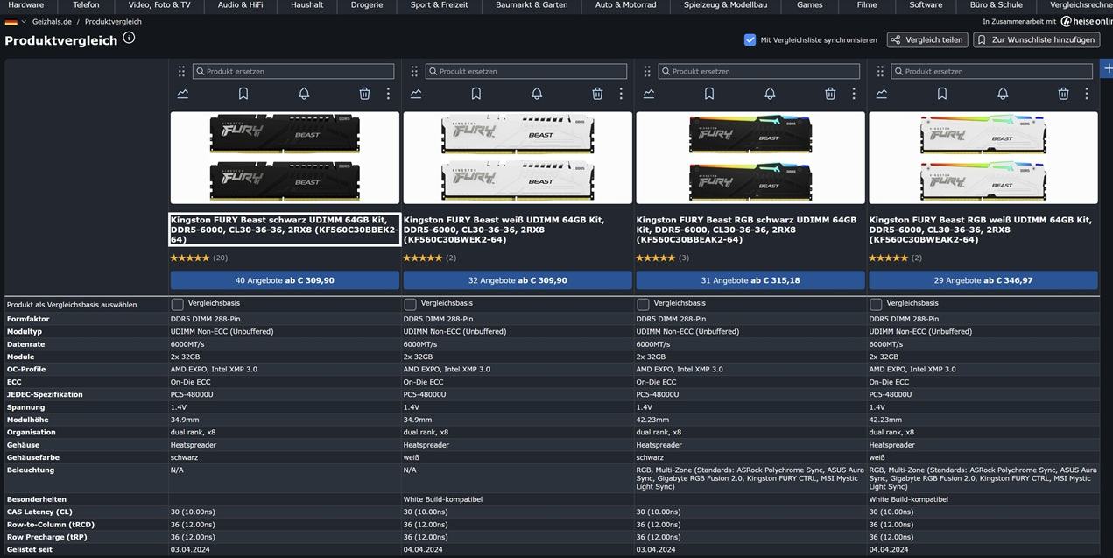Open Audio & HiFi category
Screen dimensions: 1113x558
[241, 5]
